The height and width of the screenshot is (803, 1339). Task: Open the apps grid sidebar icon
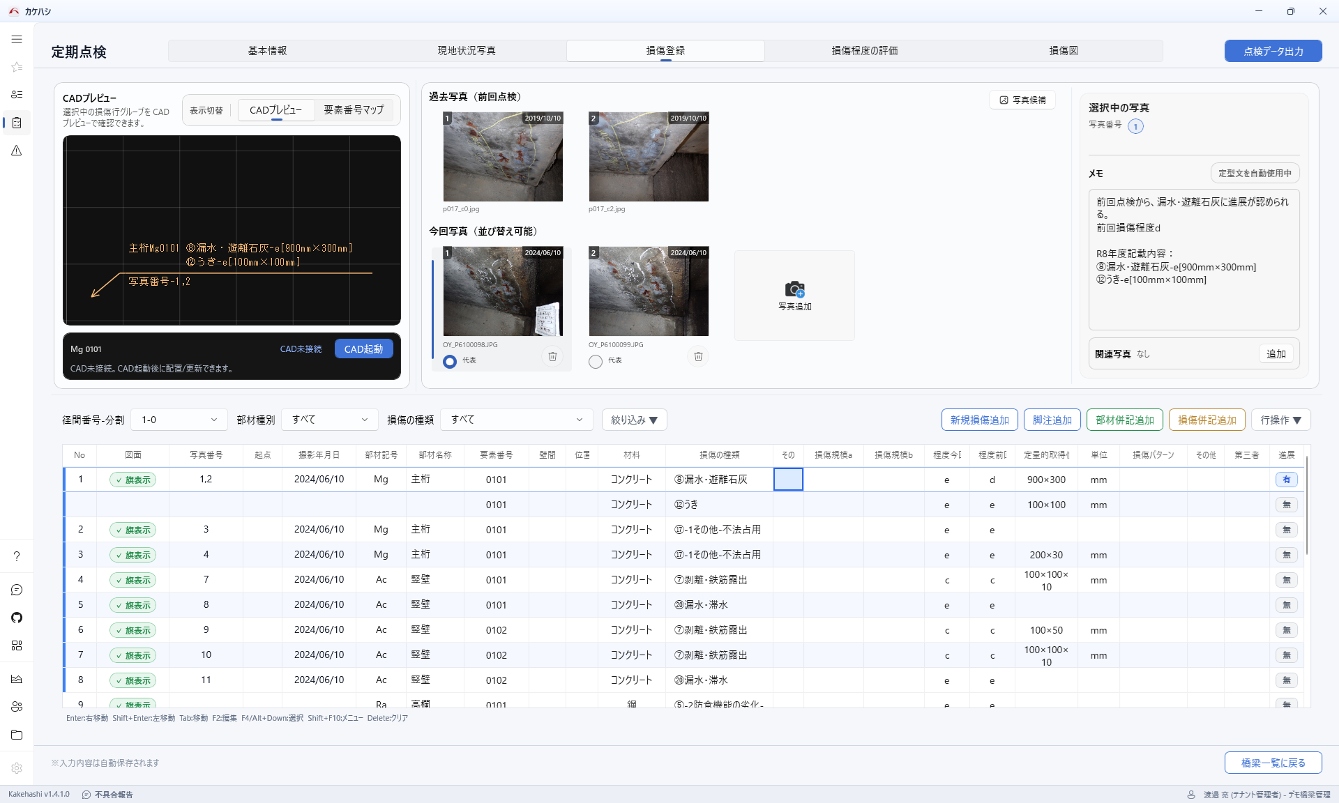(17, 645)
